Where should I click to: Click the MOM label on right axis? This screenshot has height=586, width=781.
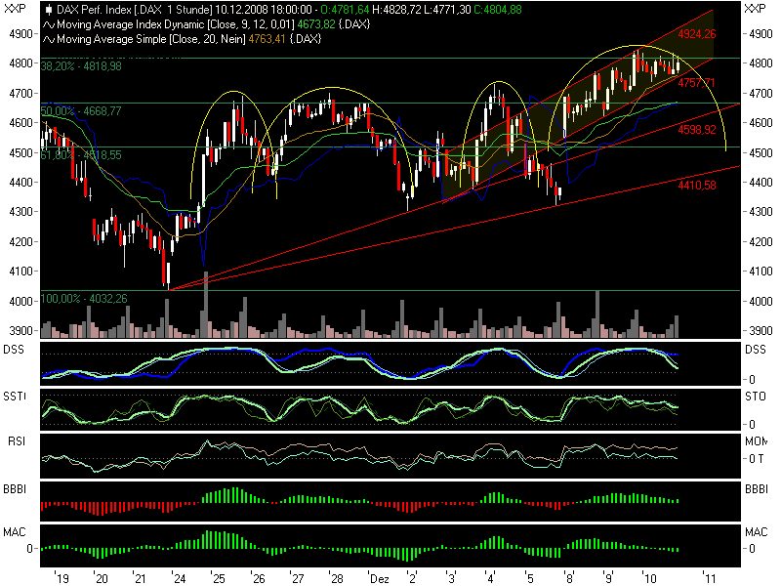point(756,441)
